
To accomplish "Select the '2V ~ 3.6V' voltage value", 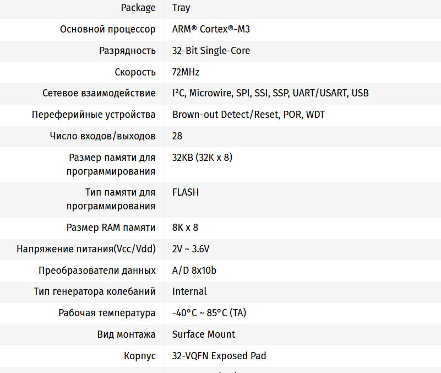I will (190, 249).
